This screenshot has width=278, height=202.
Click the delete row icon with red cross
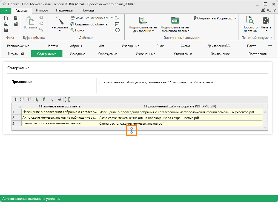coord(29,99)
